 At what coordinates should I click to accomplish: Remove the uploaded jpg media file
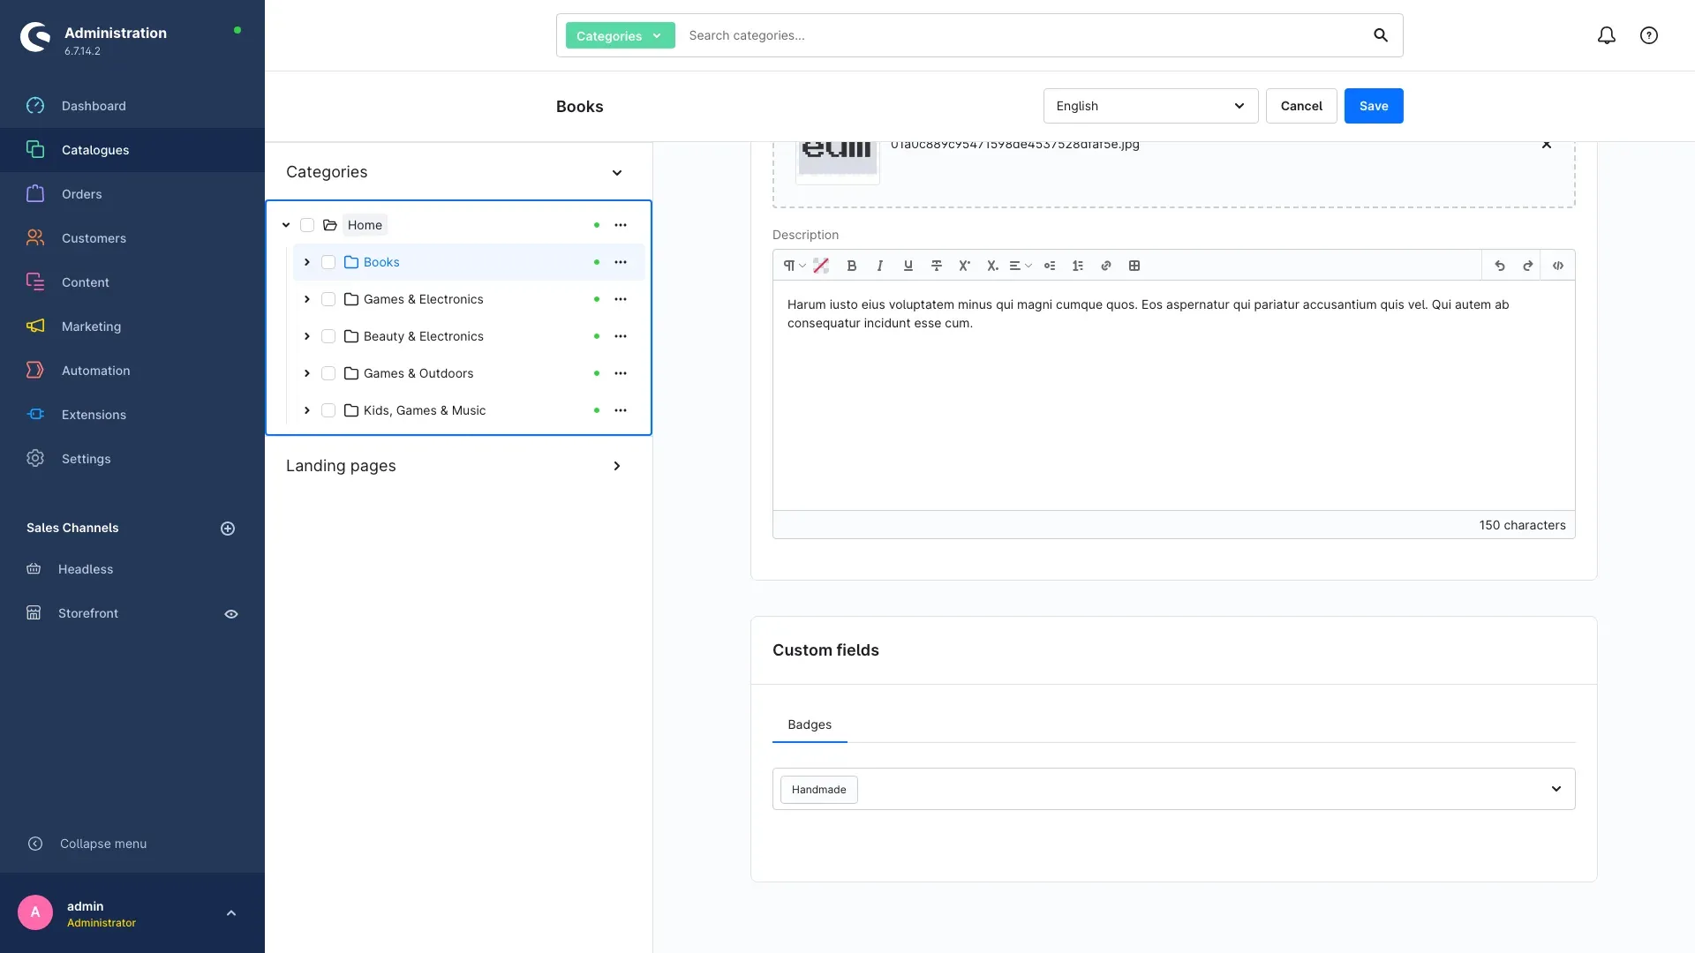[1547, 144]
